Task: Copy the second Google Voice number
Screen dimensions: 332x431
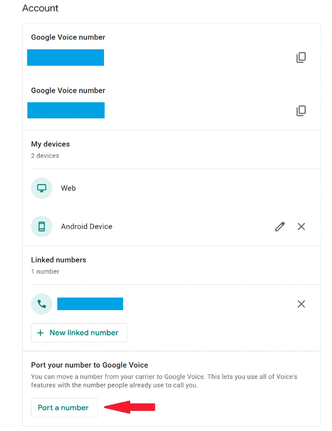Action: click(x=301, y=111)
